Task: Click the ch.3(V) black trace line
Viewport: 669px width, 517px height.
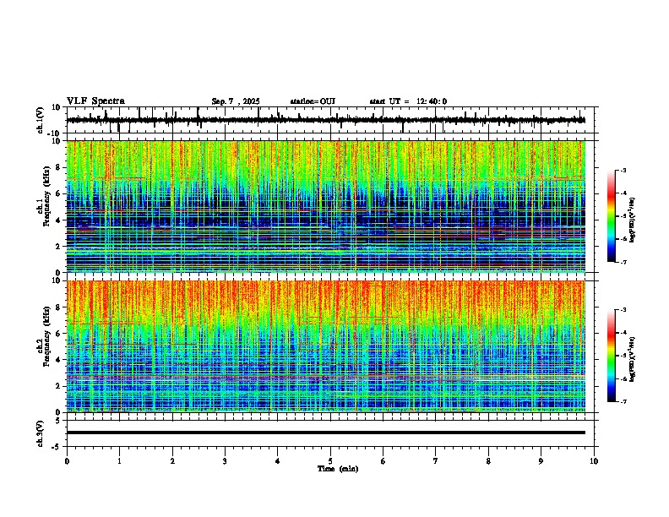Action: 326,433
